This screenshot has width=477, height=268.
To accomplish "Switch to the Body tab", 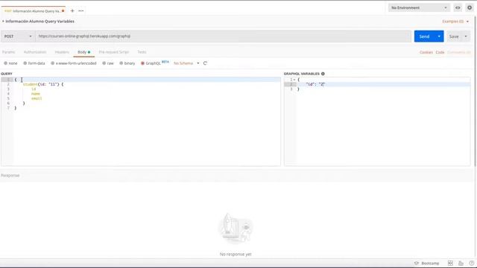I will 84,52.
